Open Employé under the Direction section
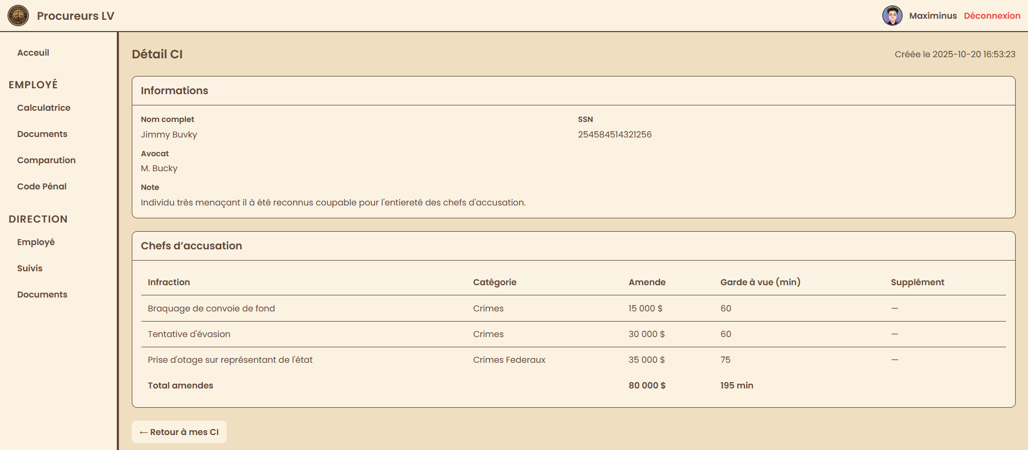Image resolution: width=1028 pixels, height=450 pixels. coord(36,242)
